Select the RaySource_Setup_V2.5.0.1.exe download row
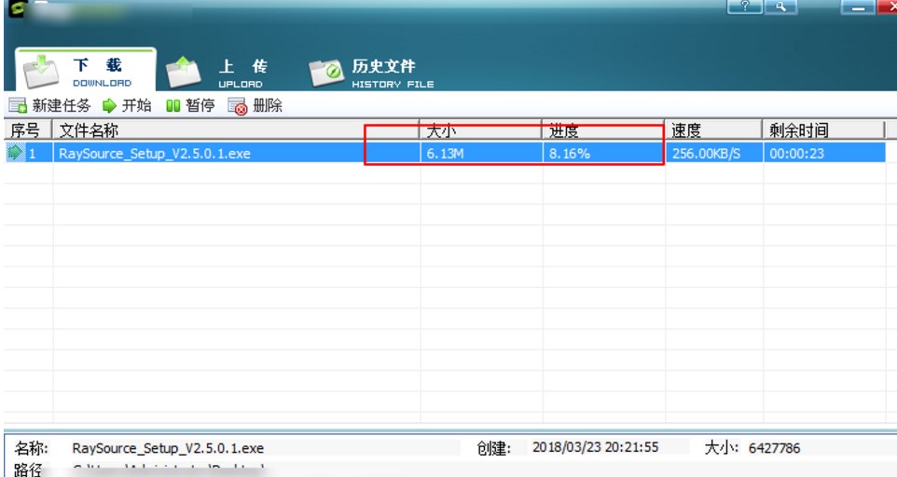The image size is (897, 477). [445, 153]
